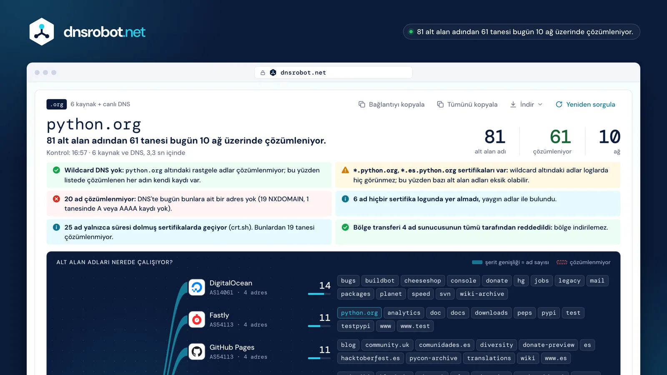Click the packages subdomain chip
Image resolution: width=667 pixels, height=375 pixels.
[x=356, y=294]
